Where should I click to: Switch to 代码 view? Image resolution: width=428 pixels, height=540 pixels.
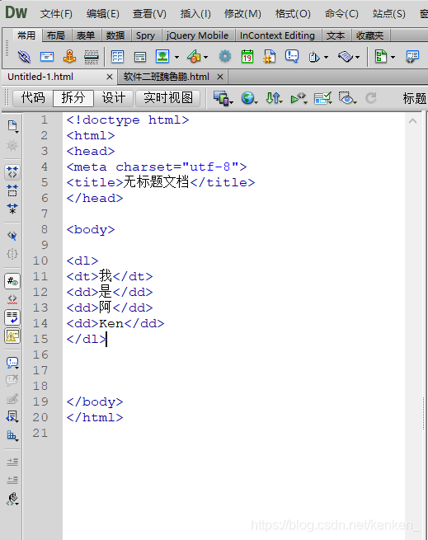point(33,98)
